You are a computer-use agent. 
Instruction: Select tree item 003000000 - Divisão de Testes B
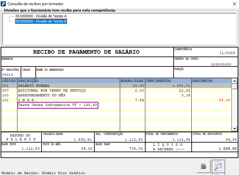[41, 21]
